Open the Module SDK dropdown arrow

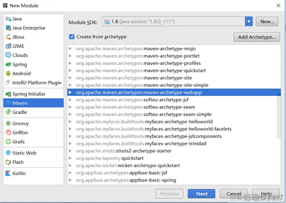coord(249,21)
